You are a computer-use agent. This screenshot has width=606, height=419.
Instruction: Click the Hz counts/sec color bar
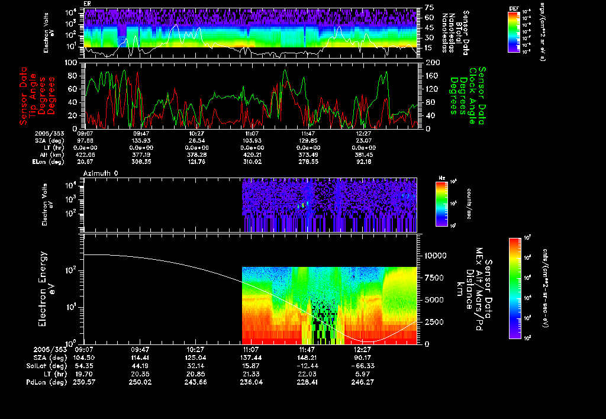click(x=441, y=204)
